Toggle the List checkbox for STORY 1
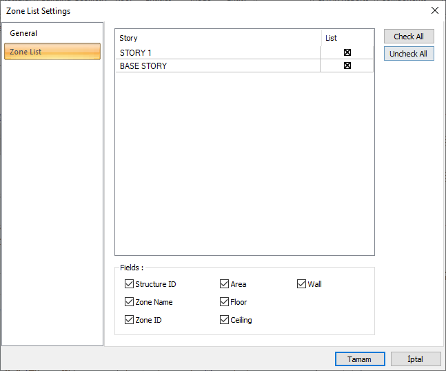 347,52
